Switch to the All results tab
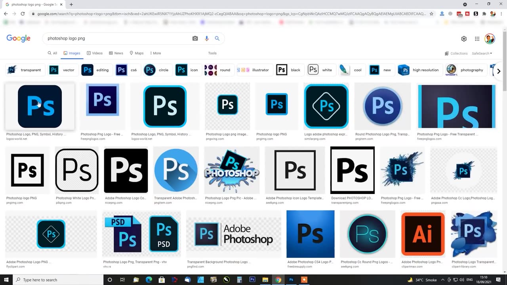 52,53
